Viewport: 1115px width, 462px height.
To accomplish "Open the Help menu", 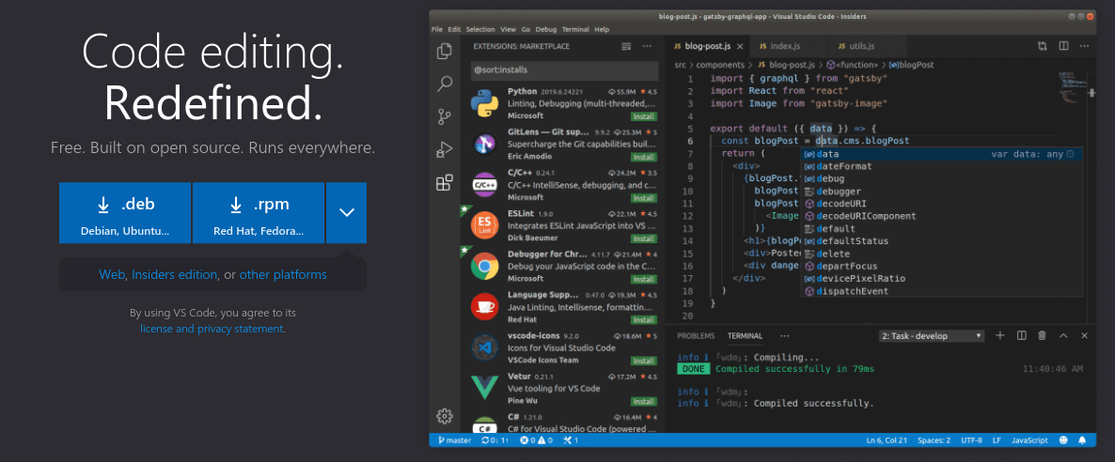I will (x=602, y=29).
